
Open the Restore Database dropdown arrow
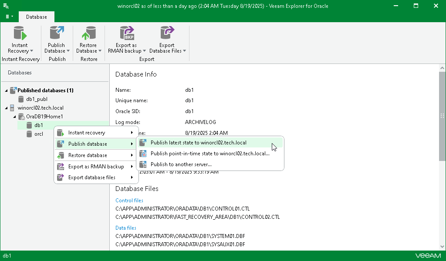100,51
